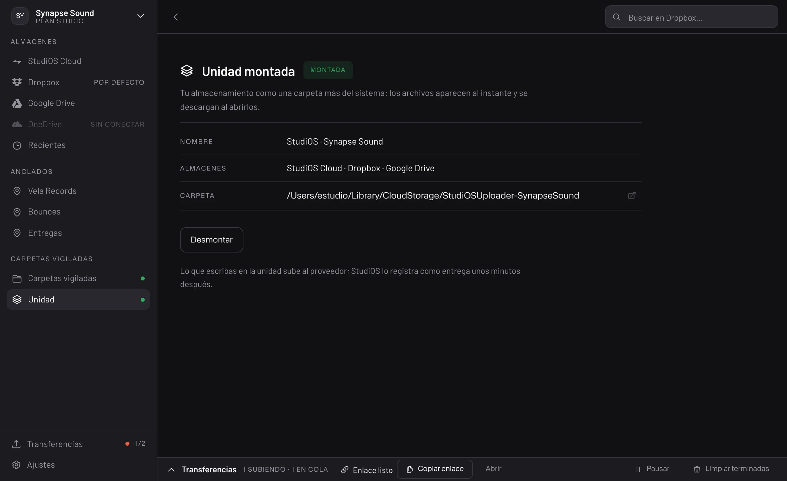Open pinned Vela Records folder
Viewport: 787px width, 481px height.
coord(78,191)
